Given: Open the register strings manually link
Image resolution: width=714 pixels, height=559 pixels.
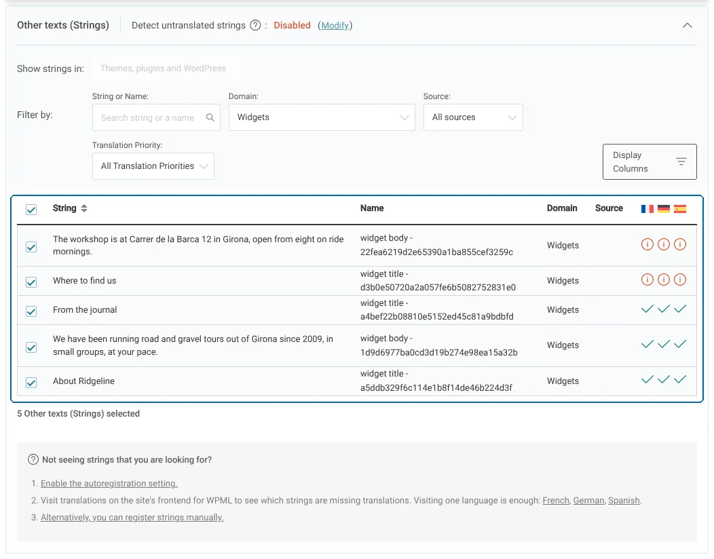Looking at the screenshot, I should coord(132,517).
